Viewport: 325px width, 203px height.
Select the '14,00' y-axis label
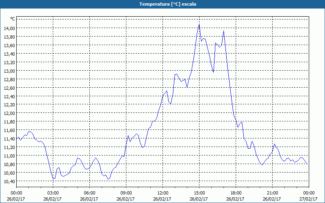9,28
